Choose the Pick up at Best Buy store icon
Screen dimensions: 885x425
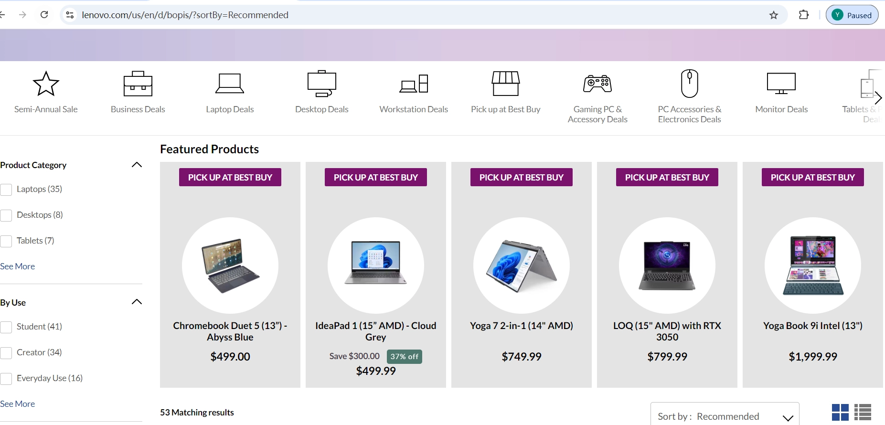click(x=506, y=84)
